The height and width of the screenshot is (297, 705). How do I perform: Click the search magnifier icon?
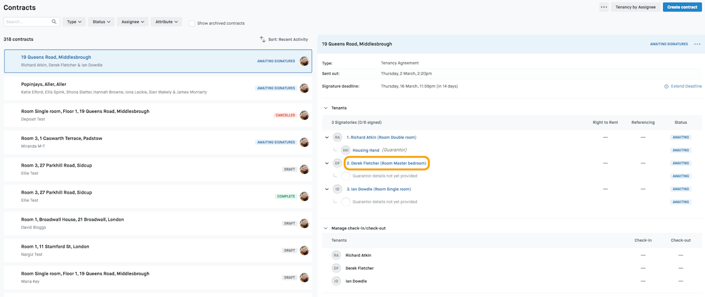pyautogui.click(x=54, y=22)
